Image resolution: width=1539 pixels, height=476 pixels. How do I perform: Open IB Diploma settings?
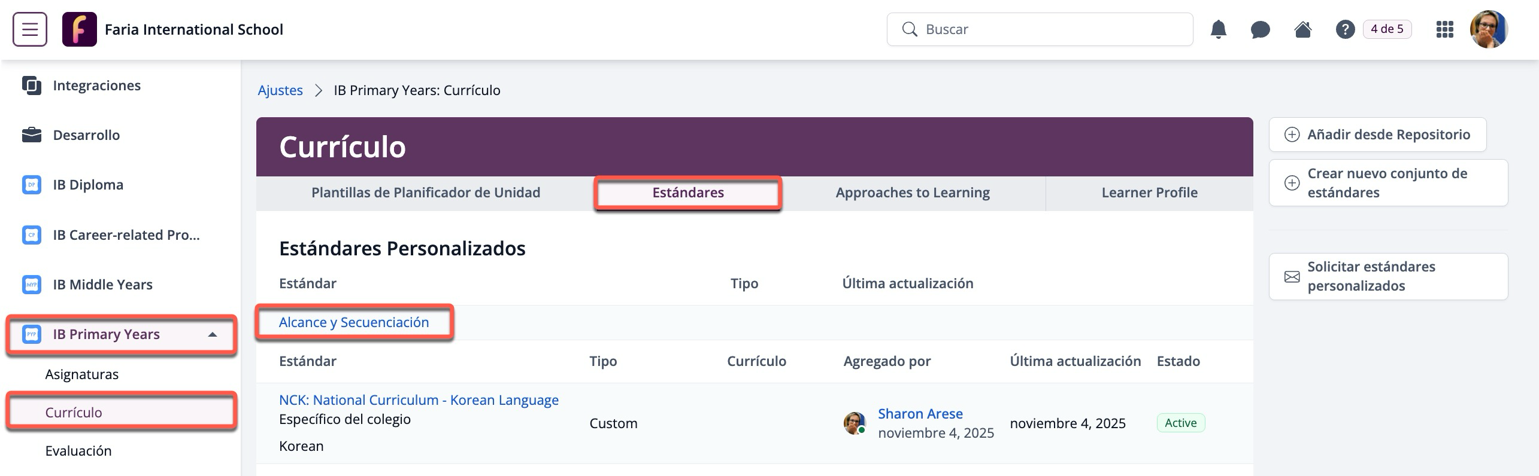tap(88, 185)
